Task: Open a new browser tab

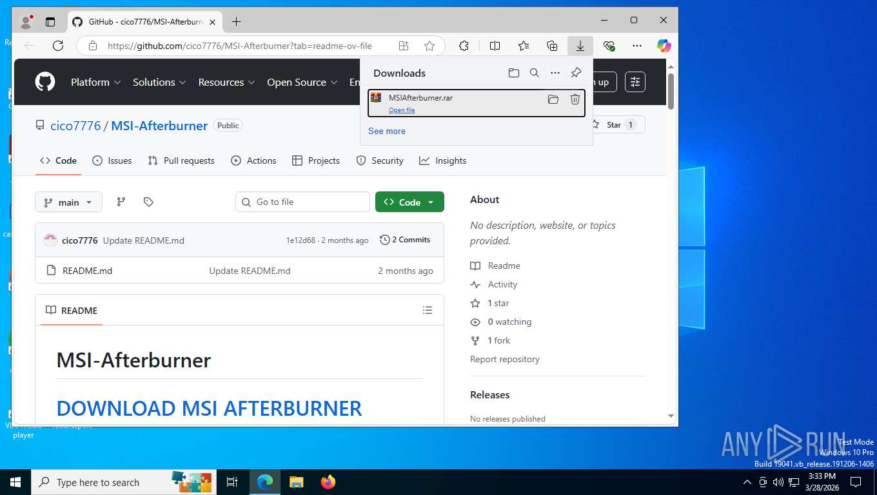Action: coord(236,21)
